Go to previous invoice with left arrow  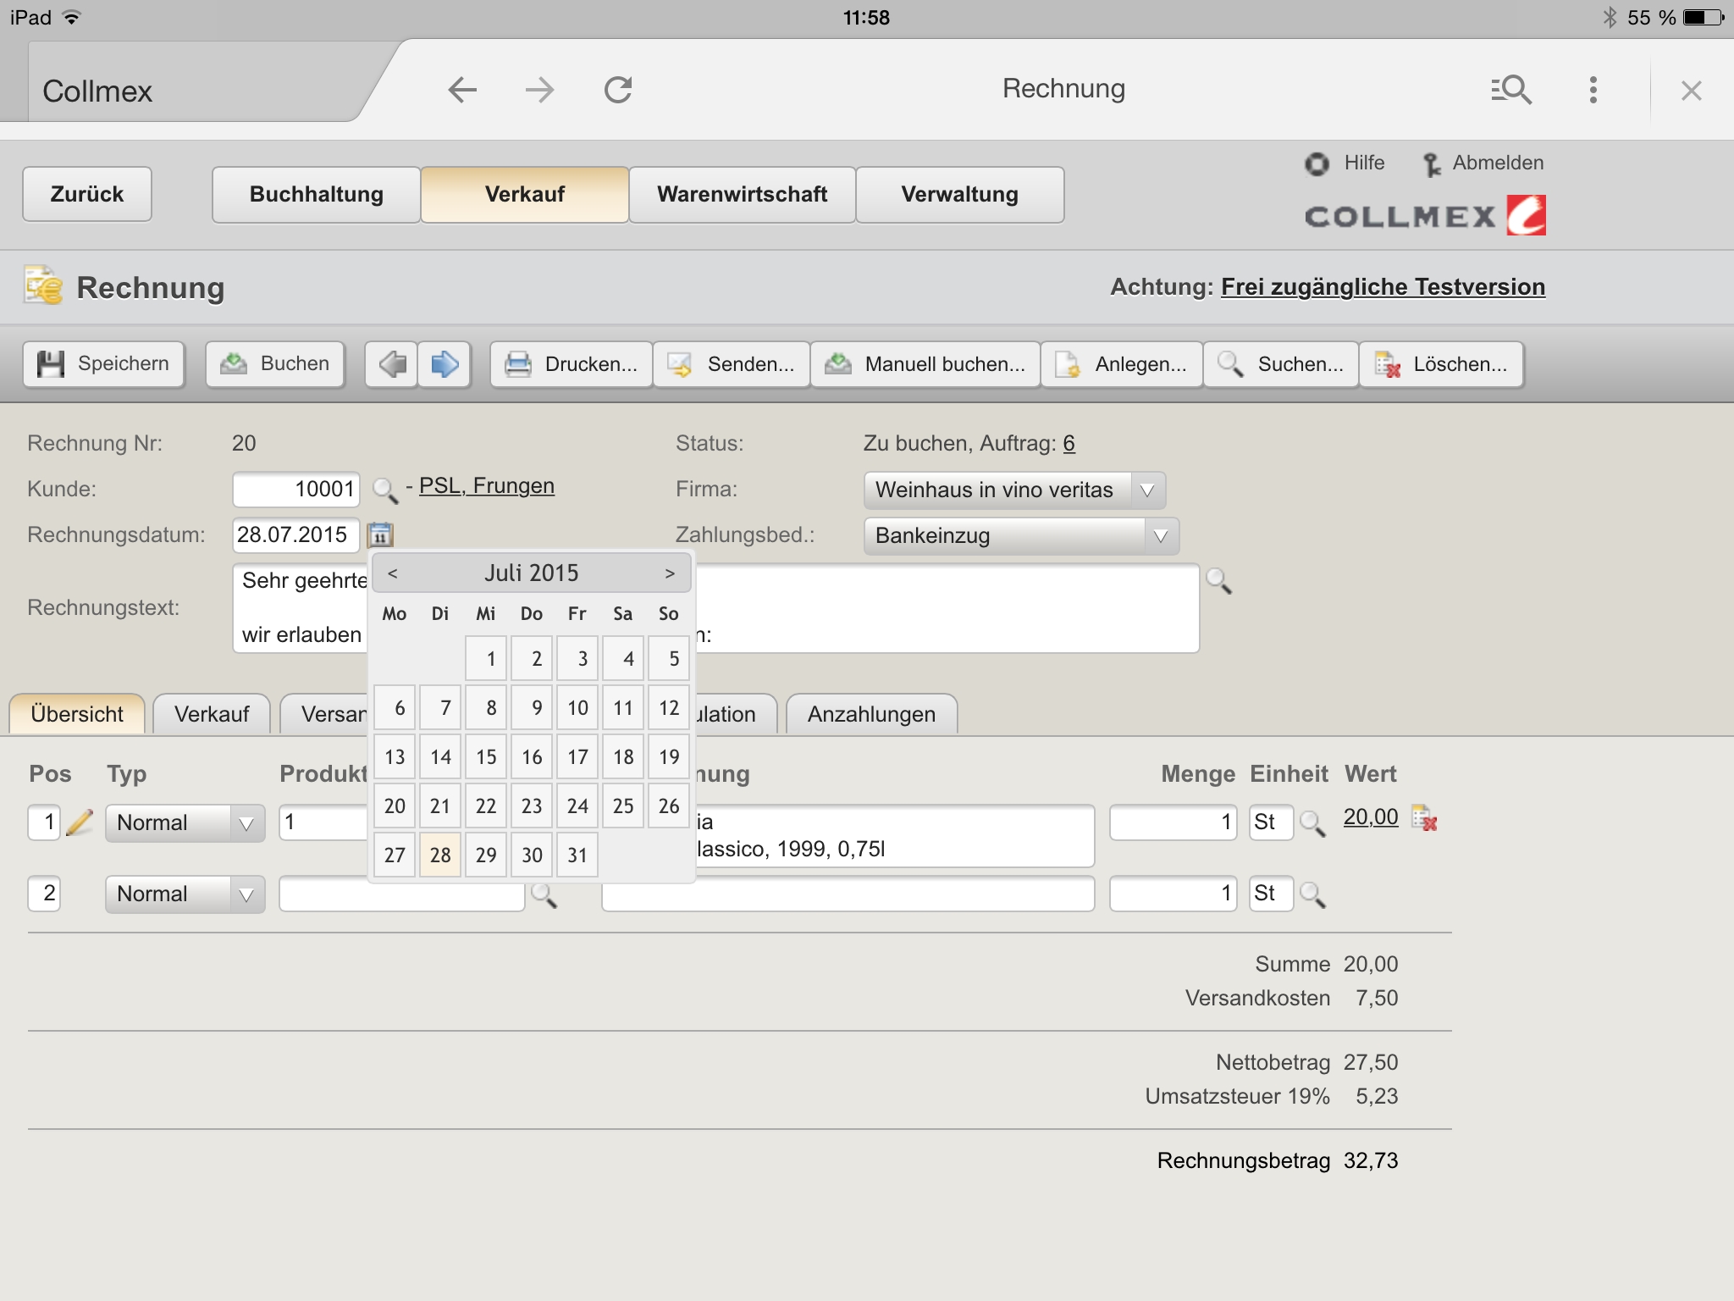coord(392,364)
